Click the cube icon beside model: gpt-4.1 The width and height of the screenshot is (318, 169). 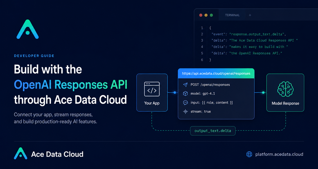point(185,93)
